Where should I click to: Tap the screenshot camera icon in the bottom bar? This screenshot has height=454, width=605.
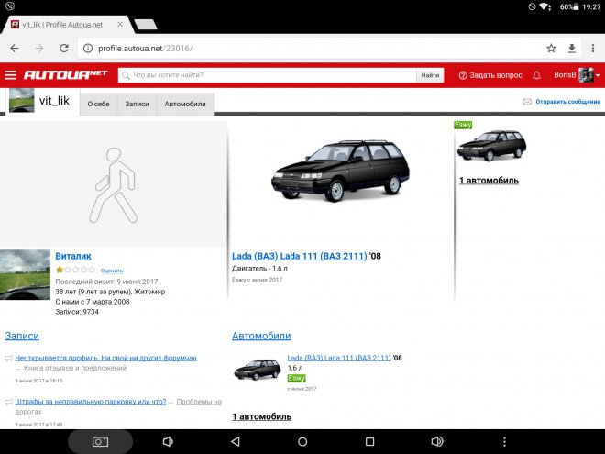click(100, 441)
